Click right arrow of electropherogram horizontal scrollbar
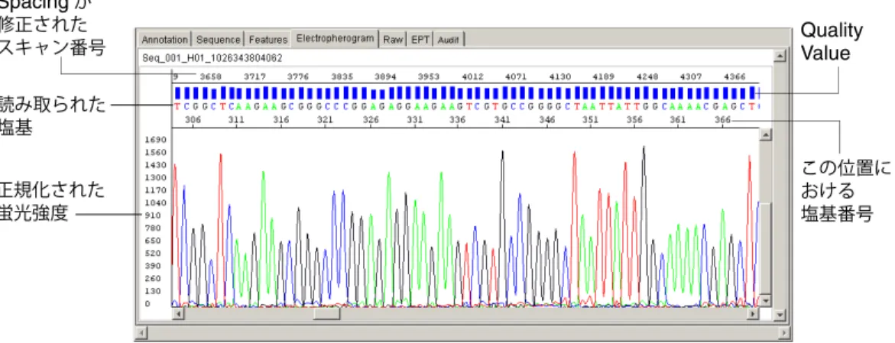Viewport: 895px width, 343px height. [x=754, y=314]
